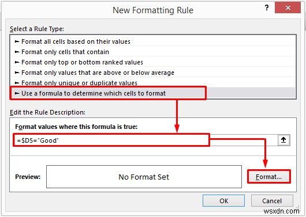Open the Format... button
This screenshot has height=217, width=306.
pyautogui.click(x=268, y=177)
